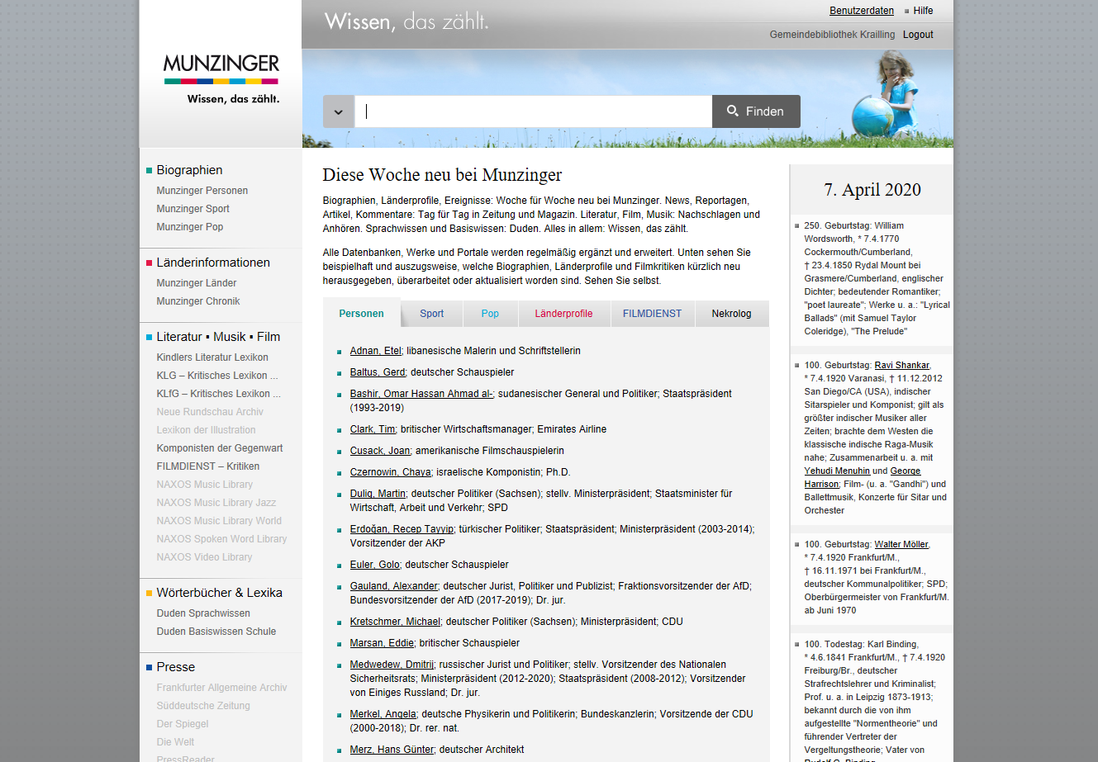This screenshot has width=1098, height=762.
Task: Open Duden Basiswissen Schule
Action: [x=216, y=632]
